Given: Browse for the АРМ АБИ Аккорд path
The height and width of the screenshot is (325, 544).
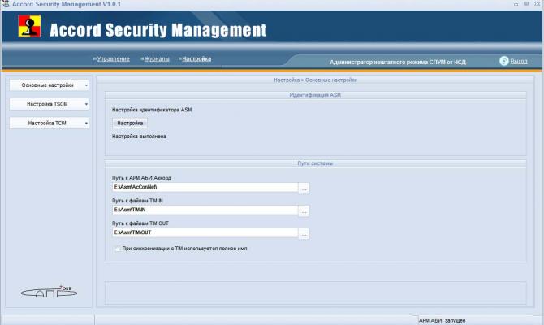Looking at the screenshot, I should [304, 188].
